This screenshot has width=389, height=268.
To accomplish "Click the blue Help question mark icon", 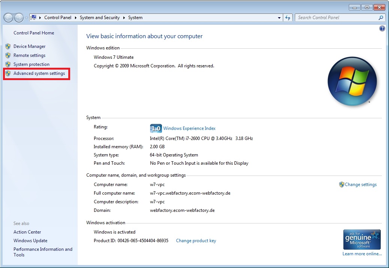I will tap(382, 28).
